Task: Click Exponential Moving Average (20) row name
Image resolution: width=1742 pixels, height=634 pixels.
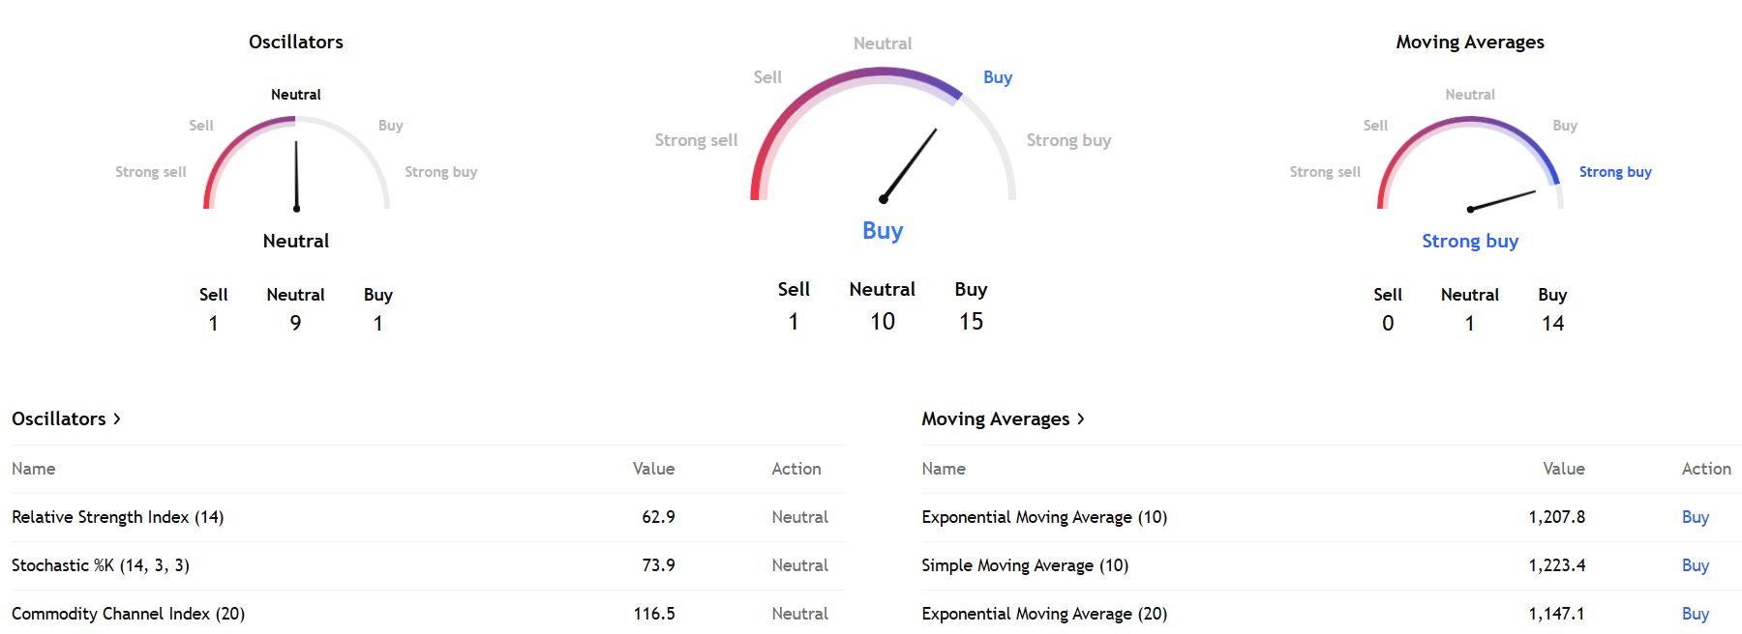Action: pyautogui.click(x=1044, y=614)
